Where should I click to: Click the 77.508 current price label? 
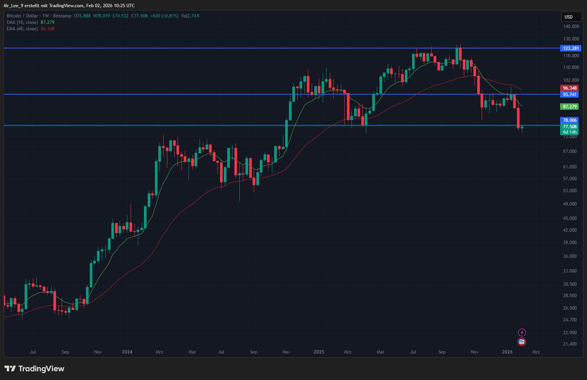[x=570, y=127]
